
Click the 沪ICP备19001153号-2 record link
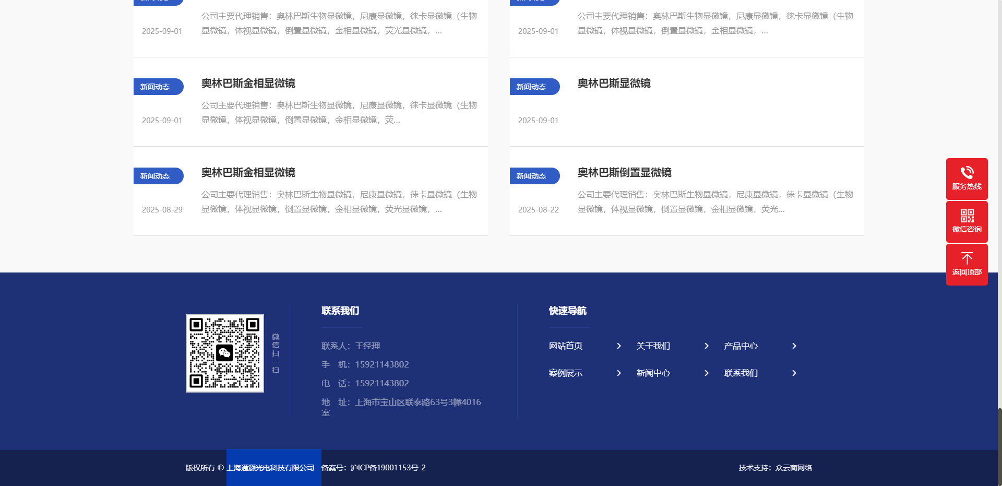(388, 468)
